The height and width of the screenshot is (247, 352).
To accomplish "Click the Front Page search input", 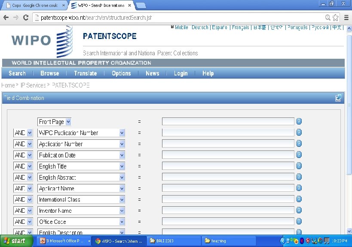I will click(228, 121).
